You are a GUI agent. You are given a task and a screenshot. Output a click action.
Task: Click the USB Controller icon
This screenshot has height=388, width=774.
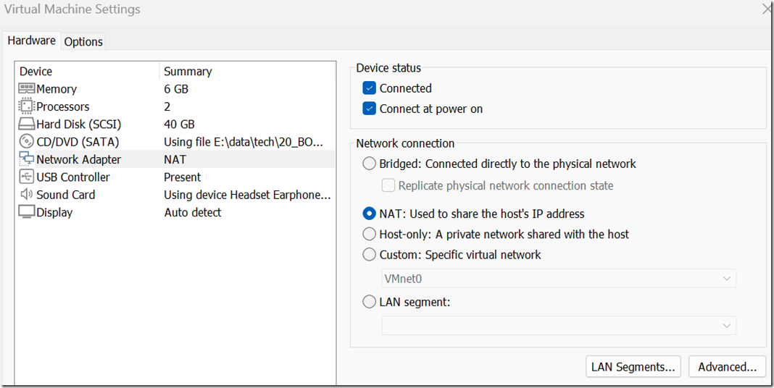pos(27,177)
